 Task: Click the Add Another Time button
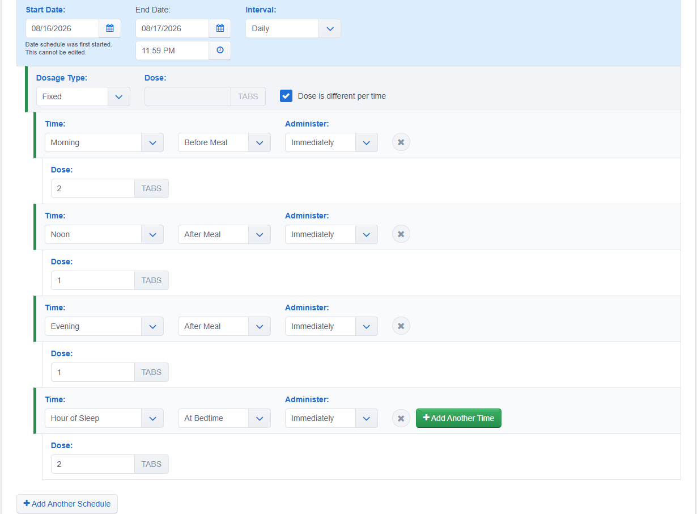tap(458, 418)
